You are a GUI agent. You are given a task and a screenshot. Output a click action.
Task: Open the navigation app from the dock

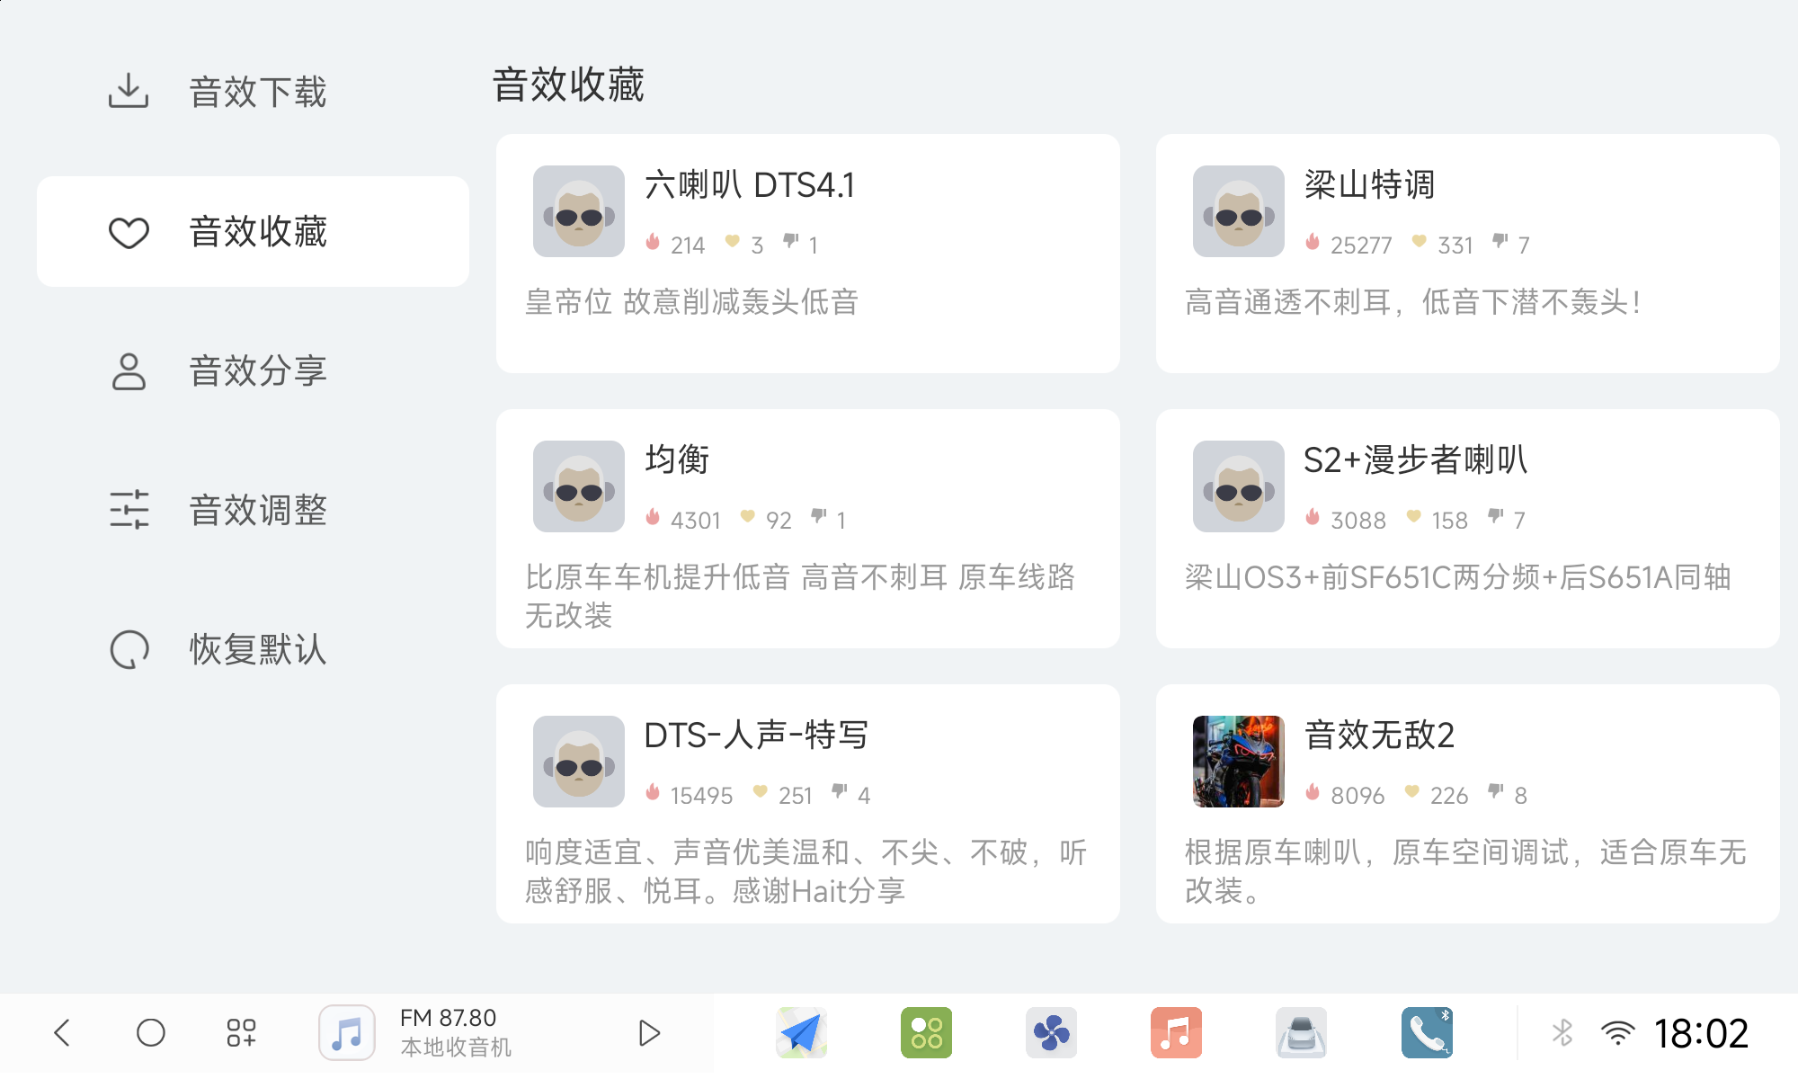802,1032
